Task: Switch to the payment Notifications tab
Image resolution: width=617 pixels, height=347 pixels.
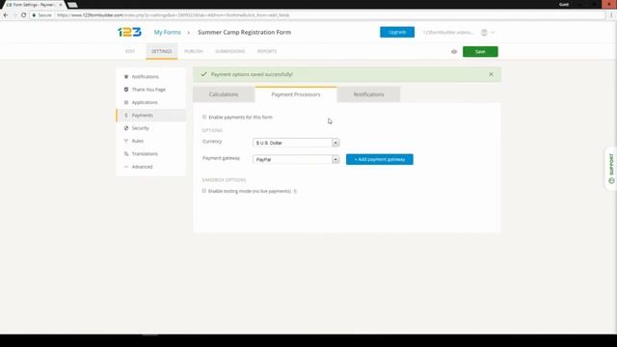Action: 368,94
